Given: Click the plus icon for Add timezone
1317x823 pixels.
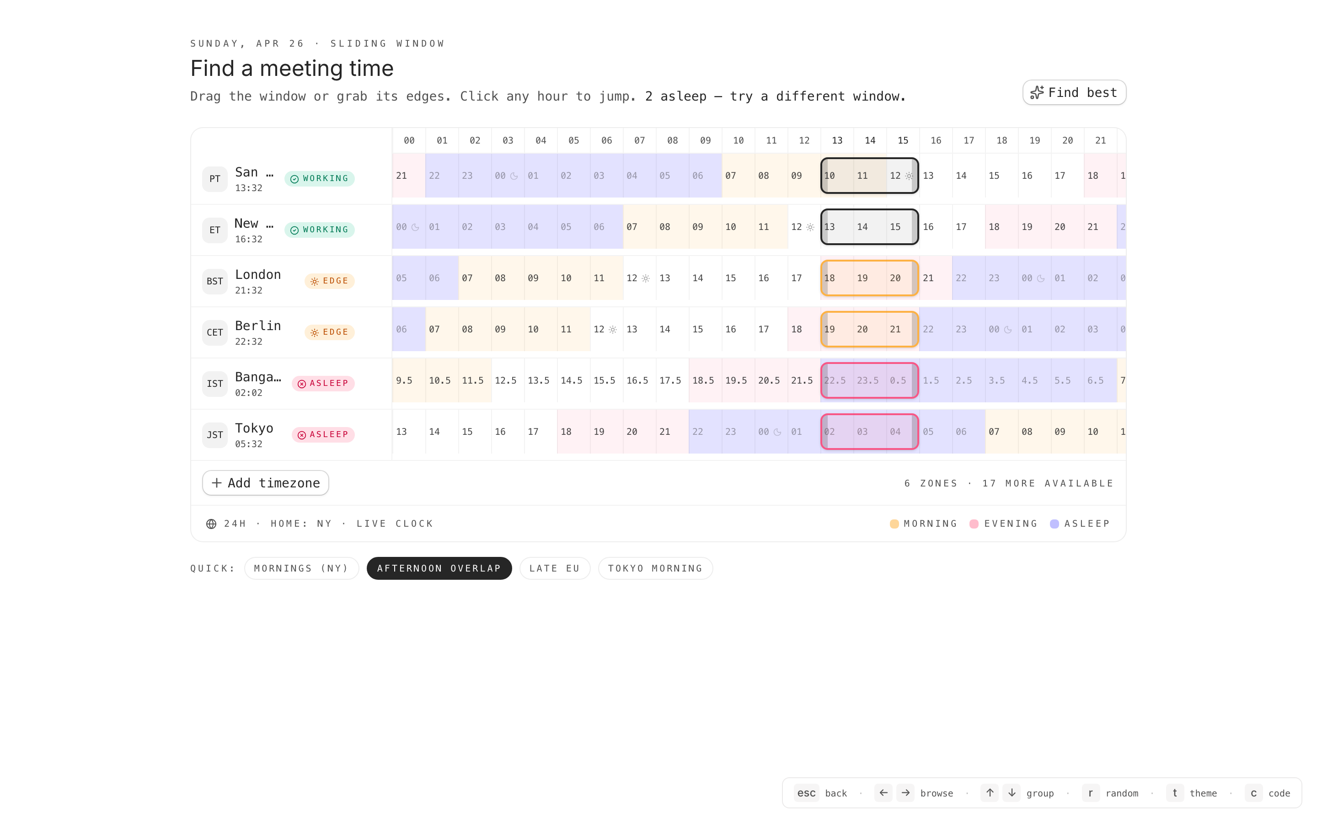Looking at the screenshot, I should [217, 483].
